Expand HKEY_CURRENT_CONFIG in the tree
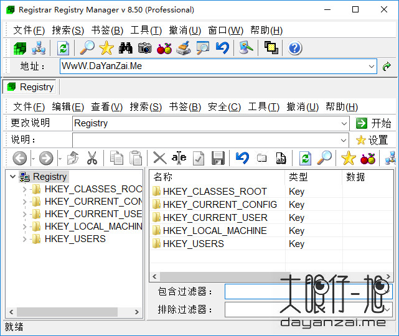 pyautogui.click(x=25, y=202)
